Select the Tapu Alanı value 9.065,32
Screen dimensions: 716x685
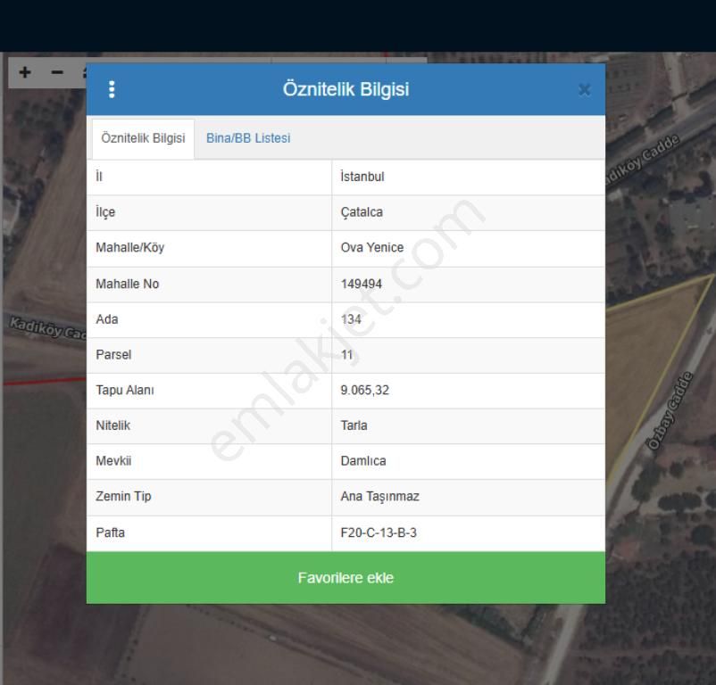[365, 391]
